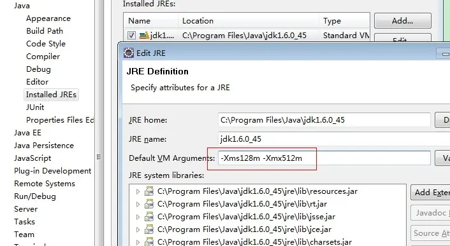Viewport: 450px width, 246px height.
Task: Select the Standard VM type cell
Action: (x=346, y=36)
